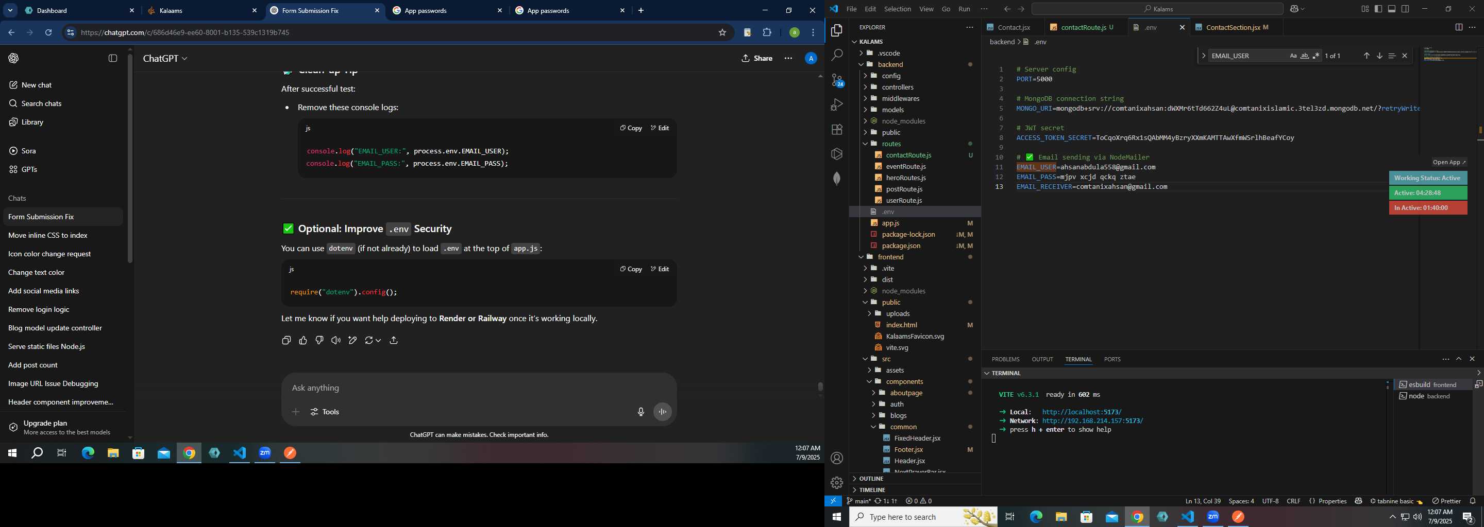Toggle Find in Selection in find widget

pyautogui.click(x=1392, y=56)
